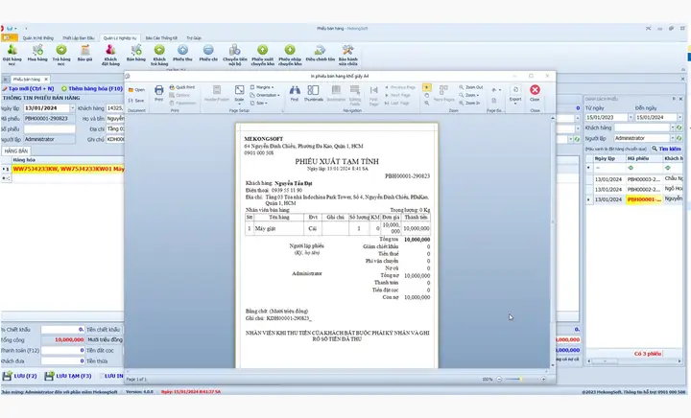Click LƯU (F2) button
This screenshot has height=418, width=691.
click(x=20, y=376)
